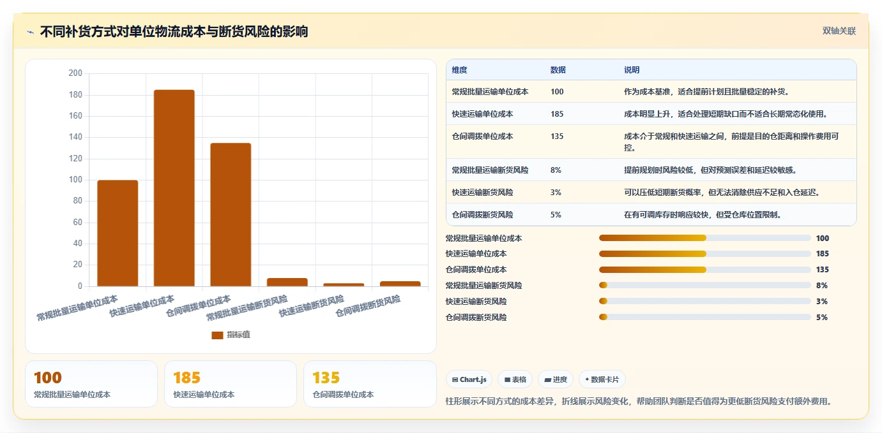Viewport: 882px width, 433px height.
Task: Click the 200 y-axis tick label
Action: click(x=75, y=73)
